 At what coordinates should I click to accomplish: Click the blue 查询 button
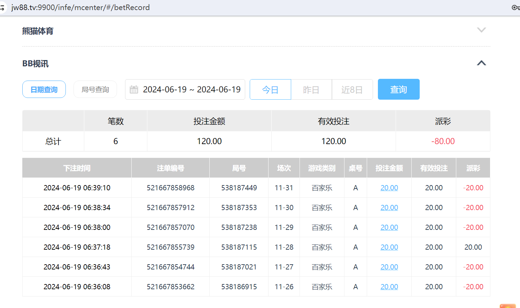(398, 89)
